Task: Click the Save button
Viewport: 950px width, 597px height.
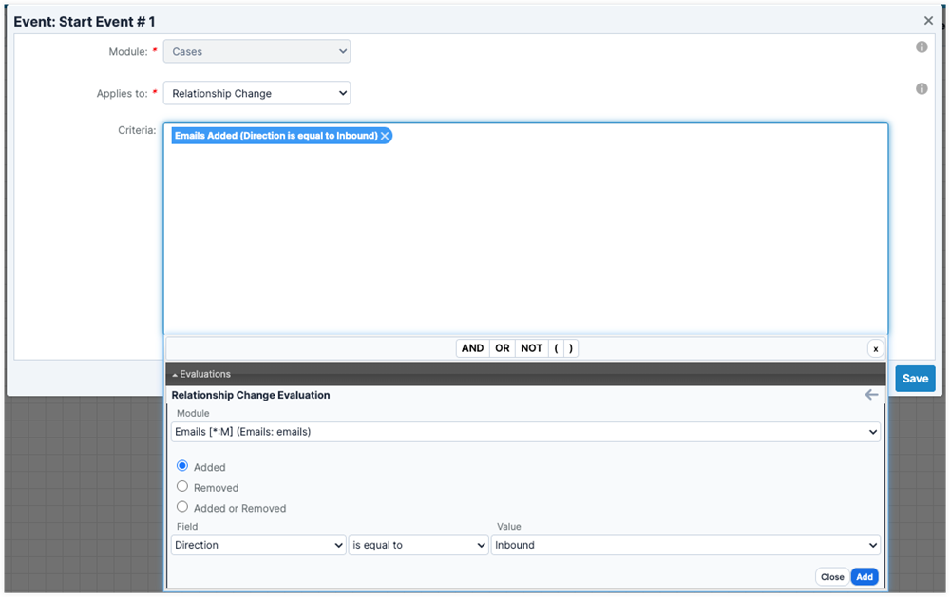Action: [914, 379]
